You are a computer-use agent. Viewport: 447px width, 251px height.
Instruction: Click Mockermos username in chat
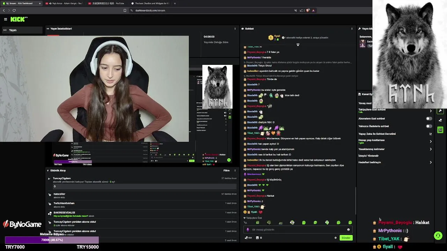254,174
